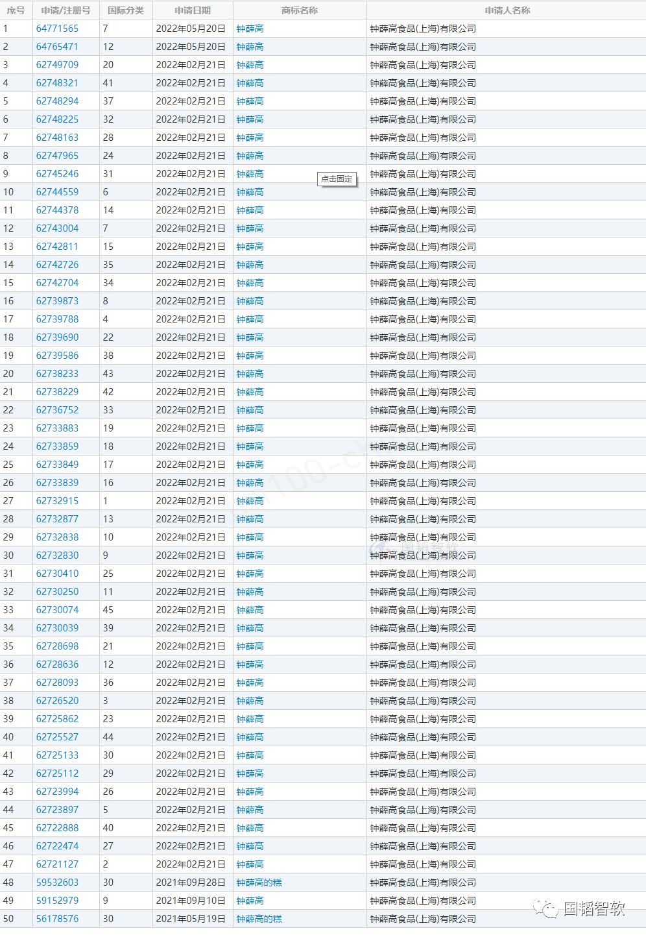This screenshot has width=646, height=937.
Task: Click the 序号 column header
Action: 16,10
